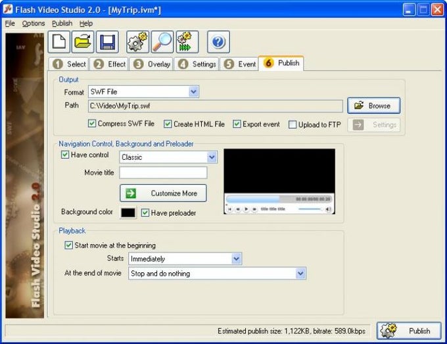
Task: Click the play button in preview player
Action: [247, 209]
